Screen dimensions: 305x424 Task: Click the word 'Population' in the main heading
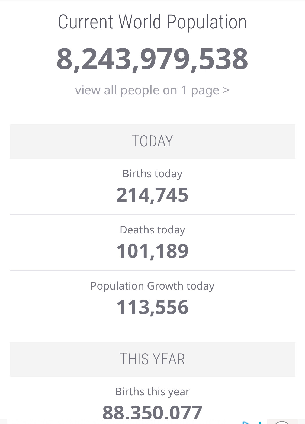click(207, 22)
